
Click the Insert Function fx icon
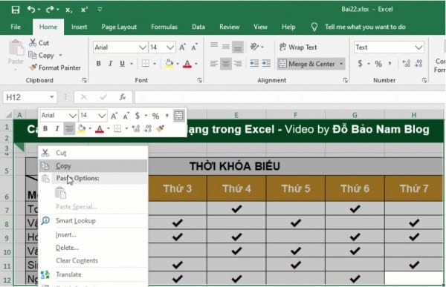(x=123, y=97)
